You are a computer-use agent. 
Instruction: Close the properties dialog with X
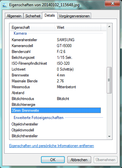point(113,3)
